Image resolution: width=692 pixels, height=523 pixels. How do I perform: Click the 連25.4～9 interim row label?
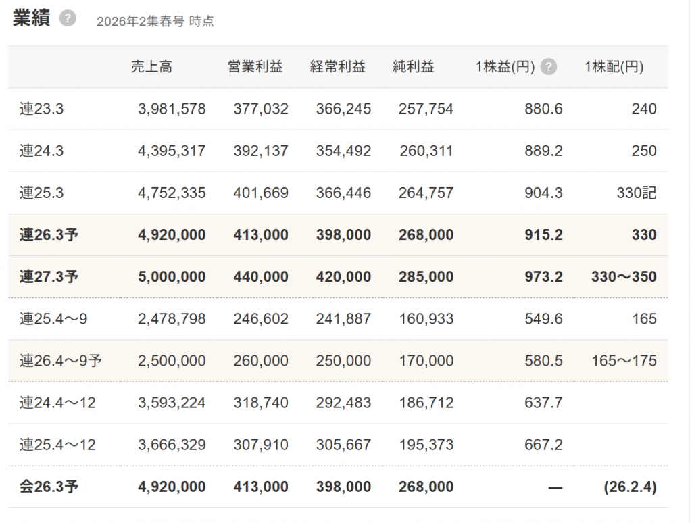53,319
